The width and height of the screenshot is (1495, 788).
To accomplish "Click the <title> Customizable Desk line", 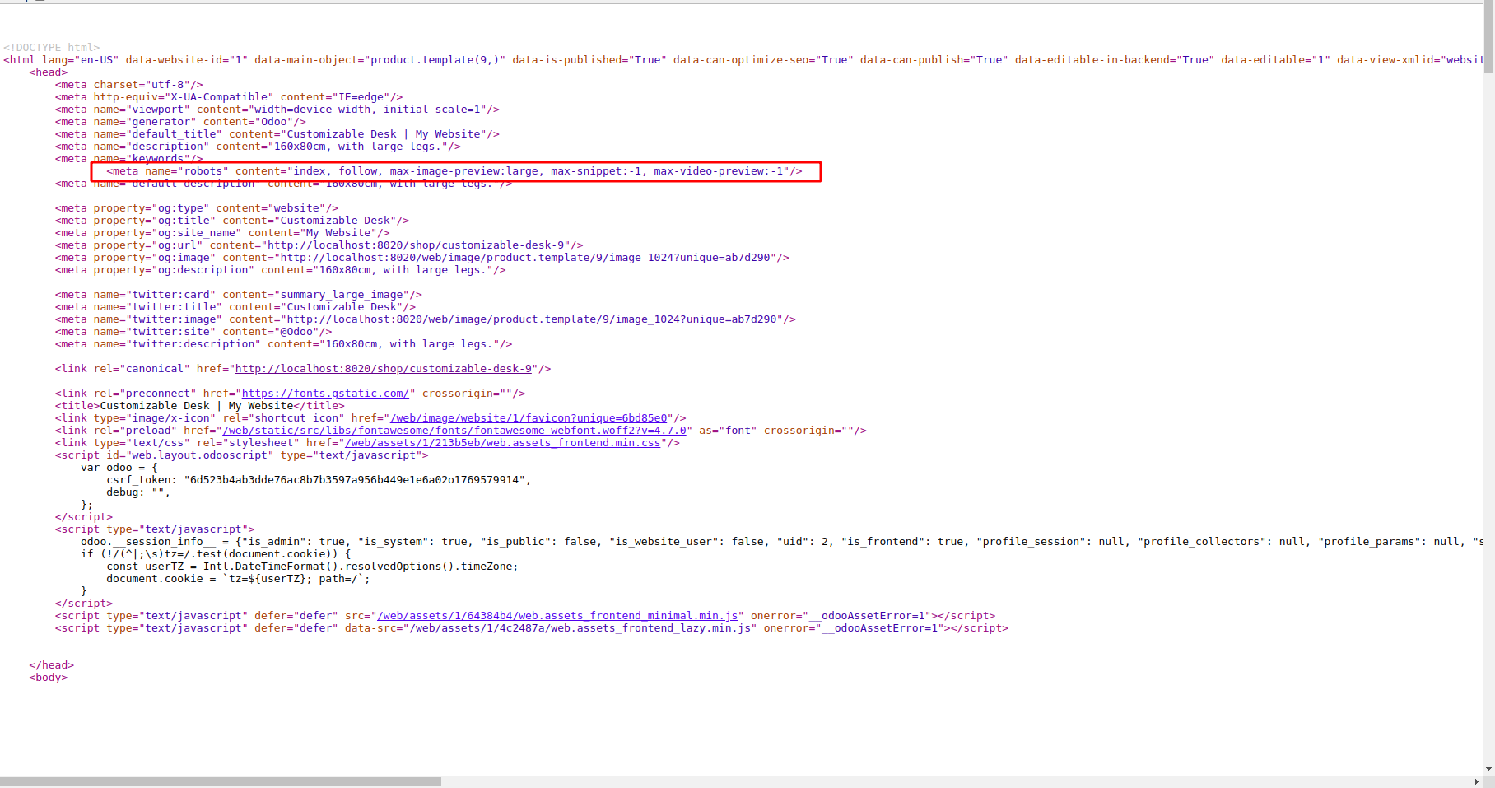I will coord(200,406).
